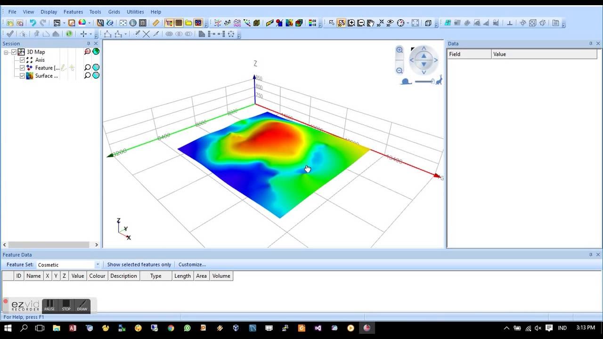Open the File menu
This screenshot has height=339, width=603.
pyautogui.click(x=12, y=12)
